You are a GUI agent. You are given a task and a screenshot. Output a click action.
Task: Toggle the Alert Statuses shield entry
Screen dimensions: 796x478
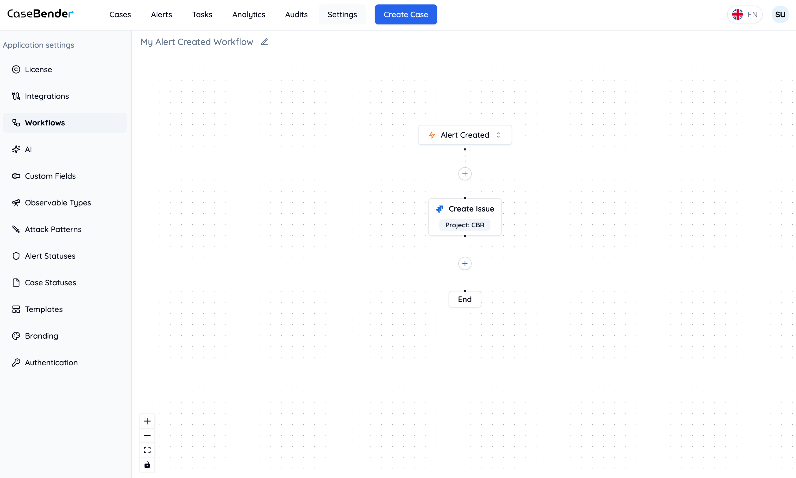point(16,256)
